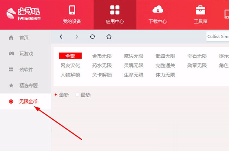Filter by 完整通关
The image size is (229, 151).
coord(165,65)
